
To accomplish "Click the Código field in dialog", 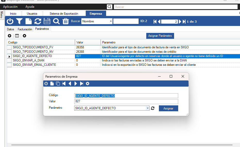I will point(126,96).
